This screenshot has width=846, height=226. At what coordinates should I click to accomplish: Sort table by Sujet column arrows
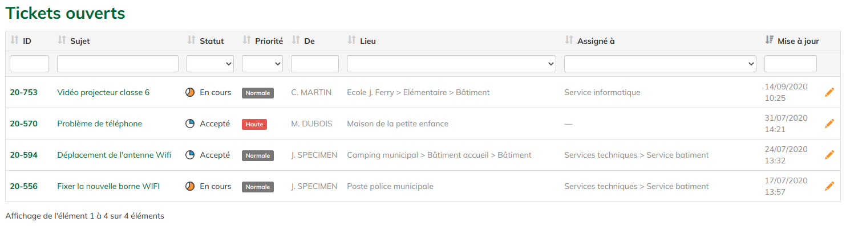click(x=62, y=40)
